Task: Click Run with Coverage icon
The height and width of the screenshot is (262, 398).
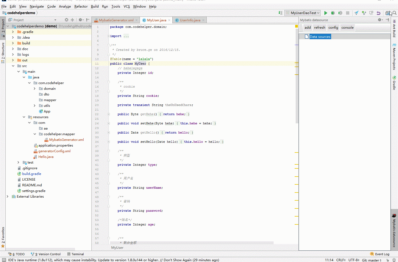Action: click(x=340, y=13)
